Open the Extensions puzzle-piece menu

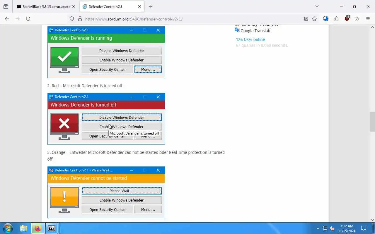pos(336,19)
